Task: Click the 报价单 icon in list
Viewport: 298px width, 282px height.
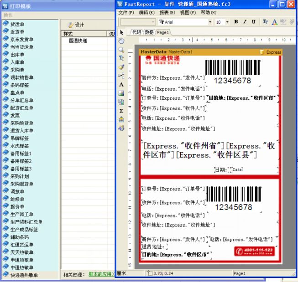Action: (5, 206)
